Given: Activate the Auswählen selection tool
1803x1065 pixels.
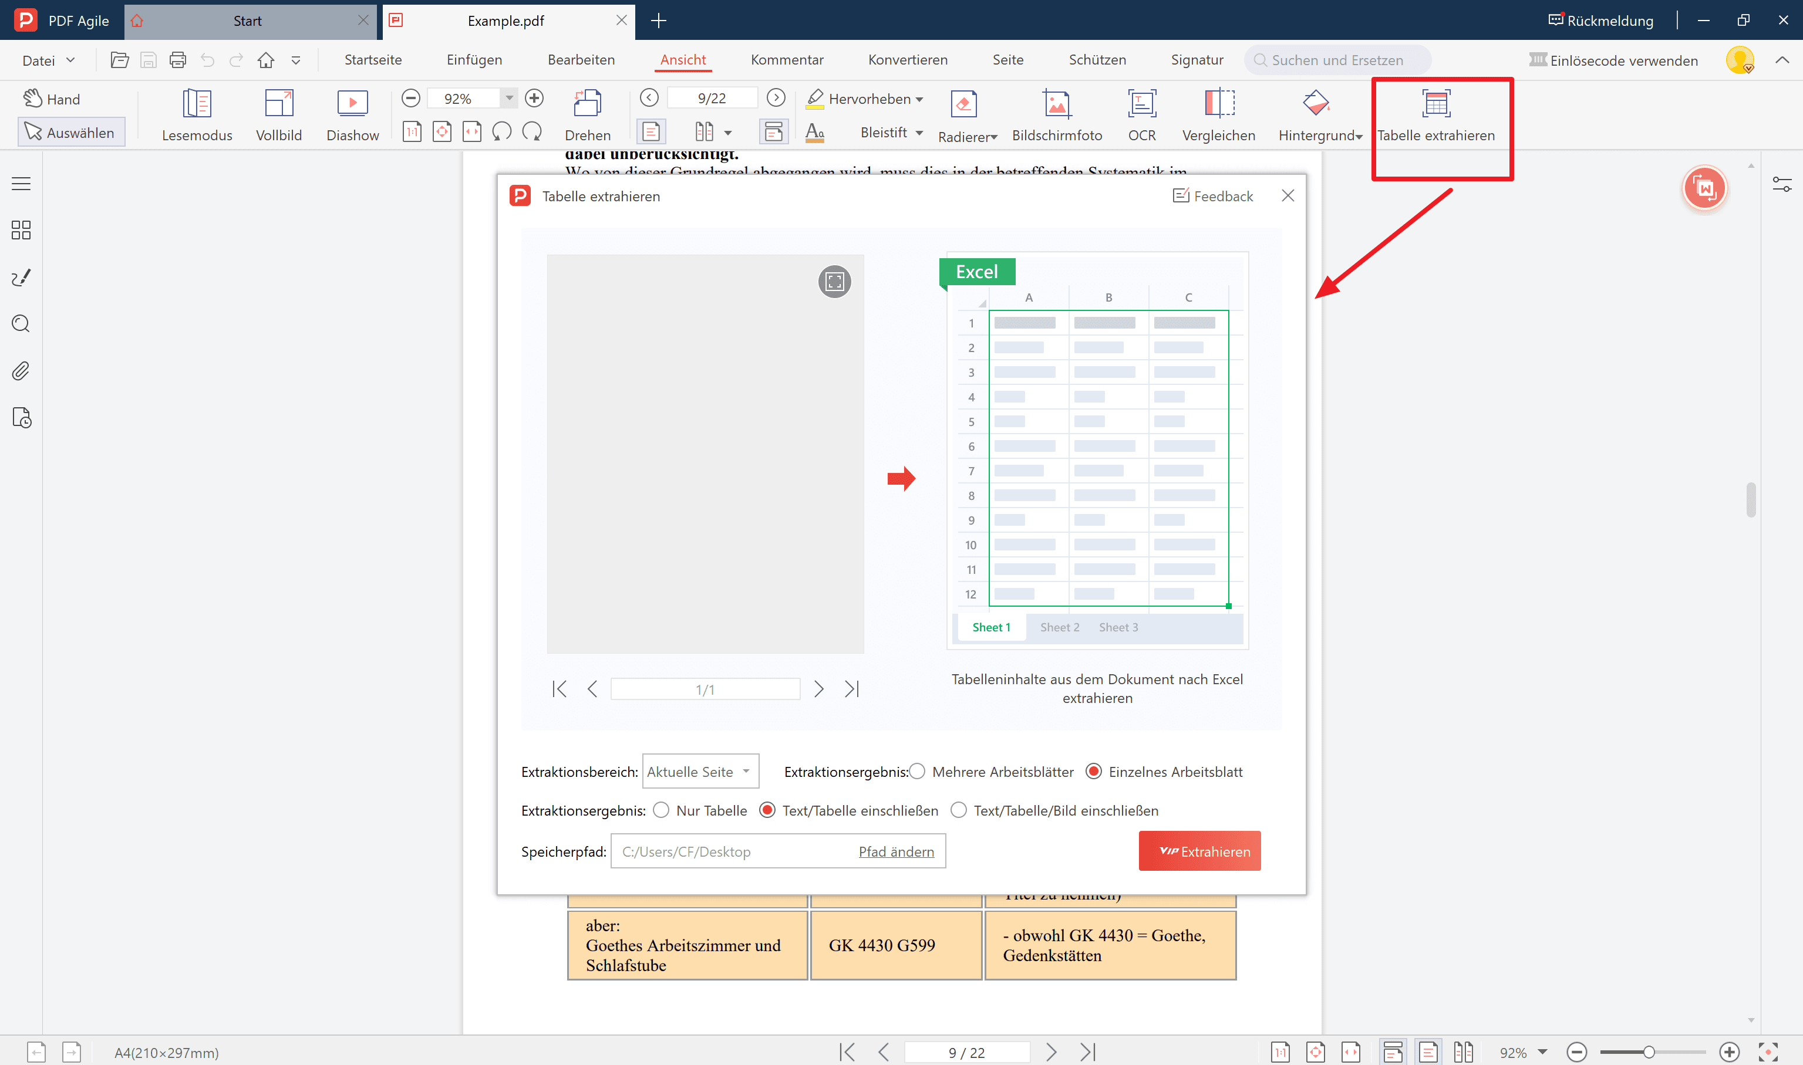Looking at the screenshot, I should pyautogui.click(x=70, y=132).
